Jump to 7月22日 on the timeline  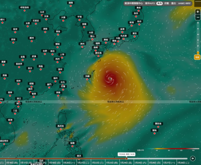[97, 163]
